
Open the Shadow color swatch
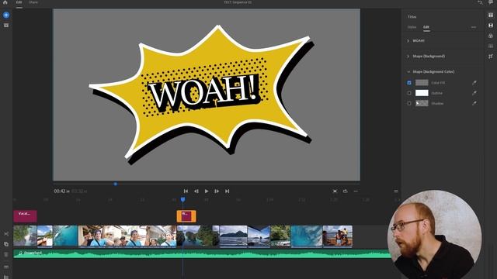coord(422,103)
